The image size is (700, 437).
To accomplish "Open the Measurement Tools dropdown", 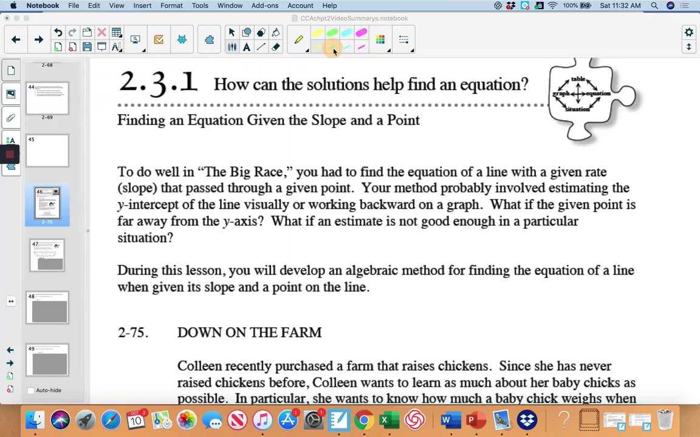I will click(117, 47).
